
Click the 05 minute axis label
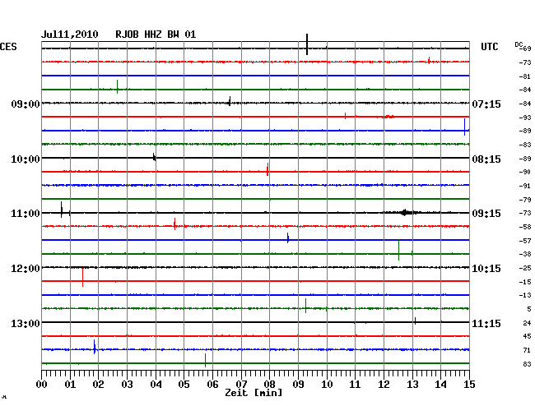point(184,385)
